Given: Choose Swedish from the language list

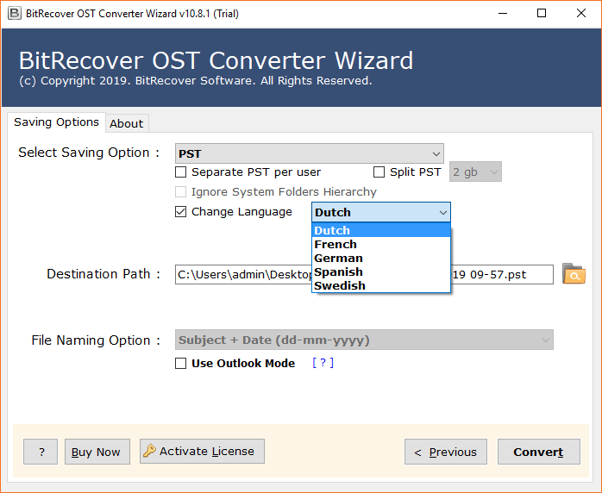Looking at the screenshot, I should tap(381, 285).
